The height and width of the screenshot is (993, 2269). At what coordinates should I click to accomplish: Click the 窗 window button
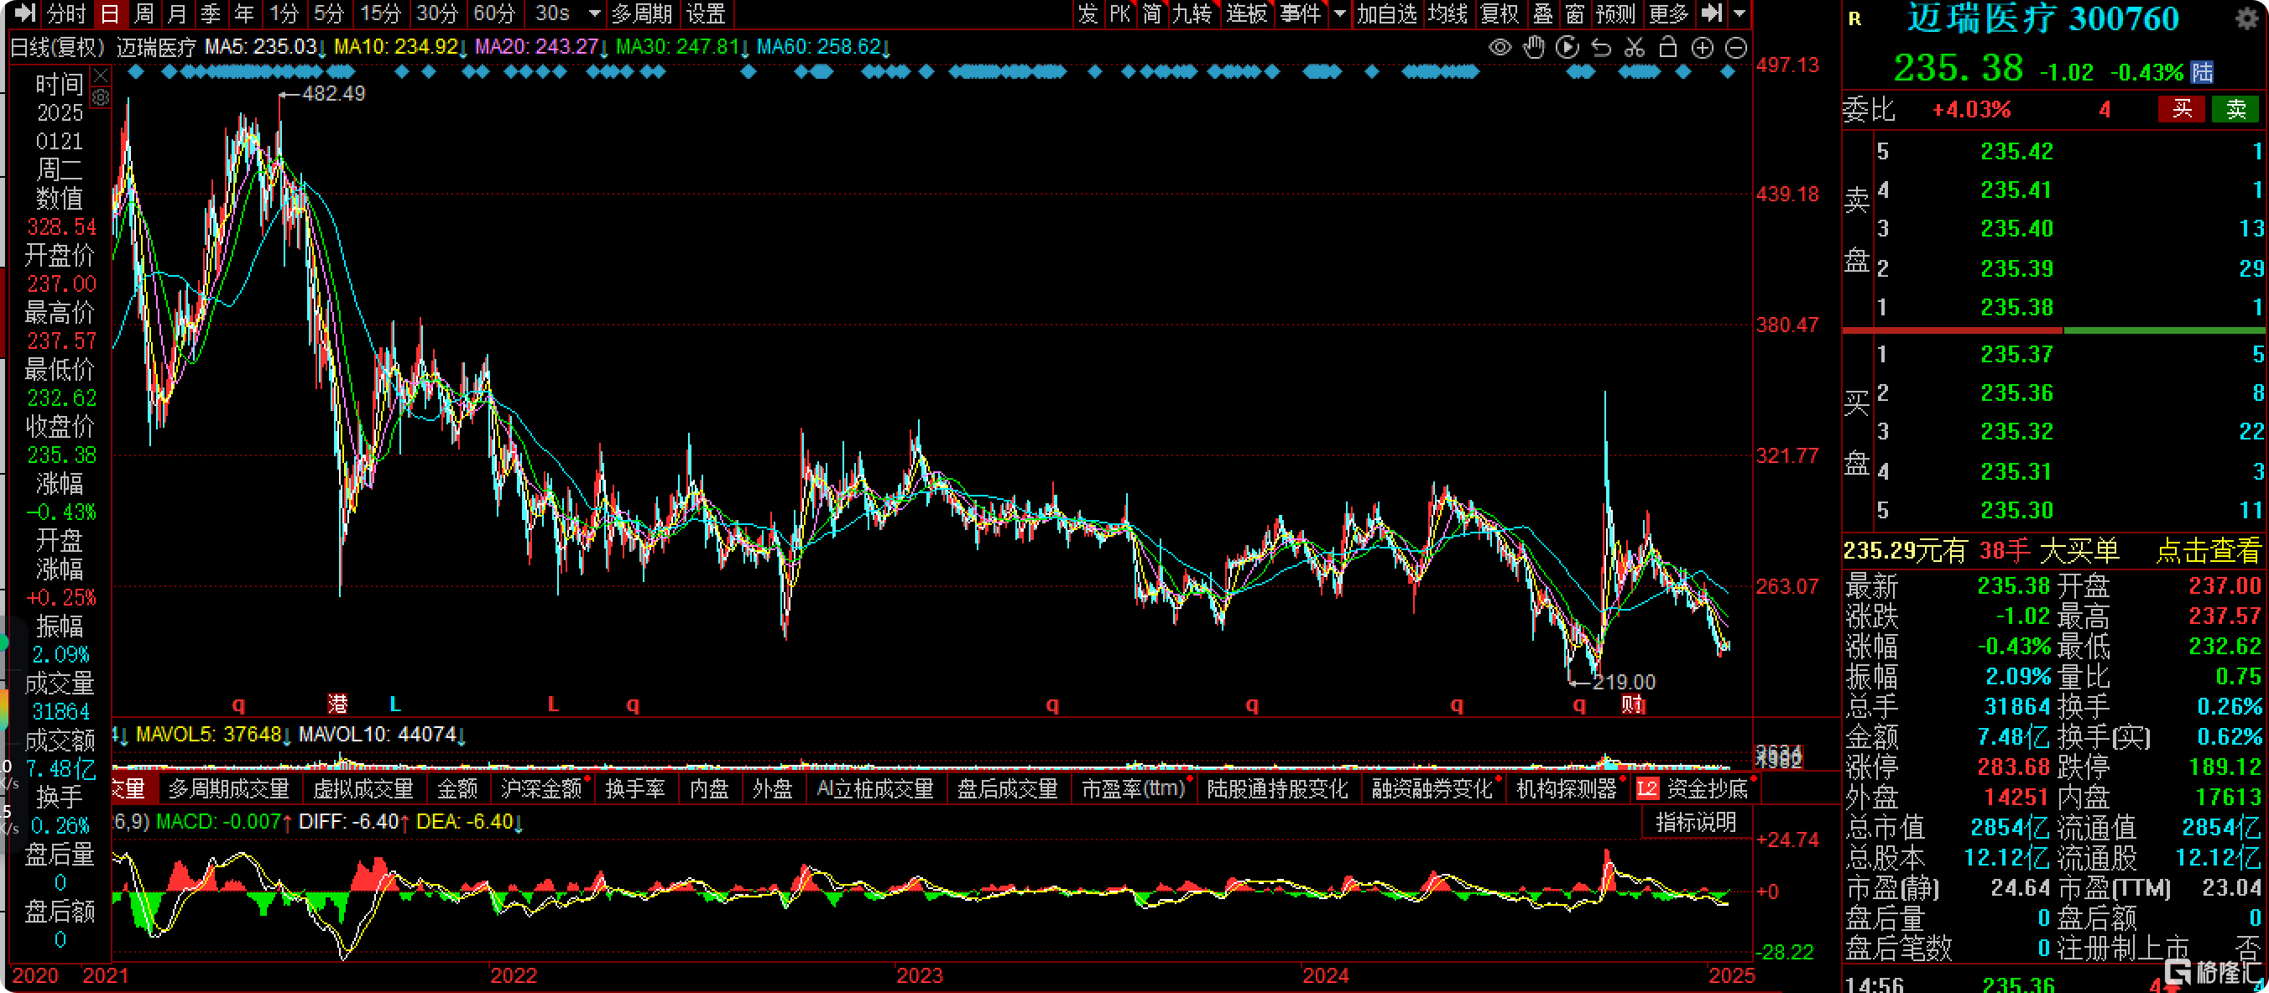pyautogui.click(x=1575, y=13)
